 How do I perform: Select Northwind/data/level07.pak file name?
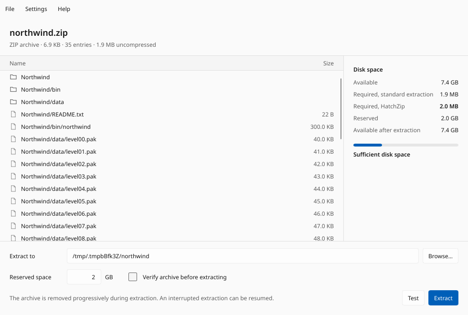[58, 226]
